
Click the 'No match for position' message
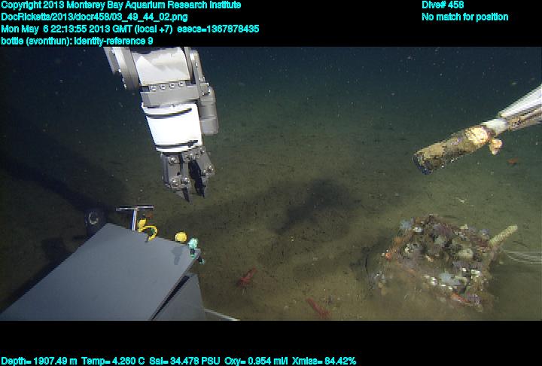coord(465,17)
